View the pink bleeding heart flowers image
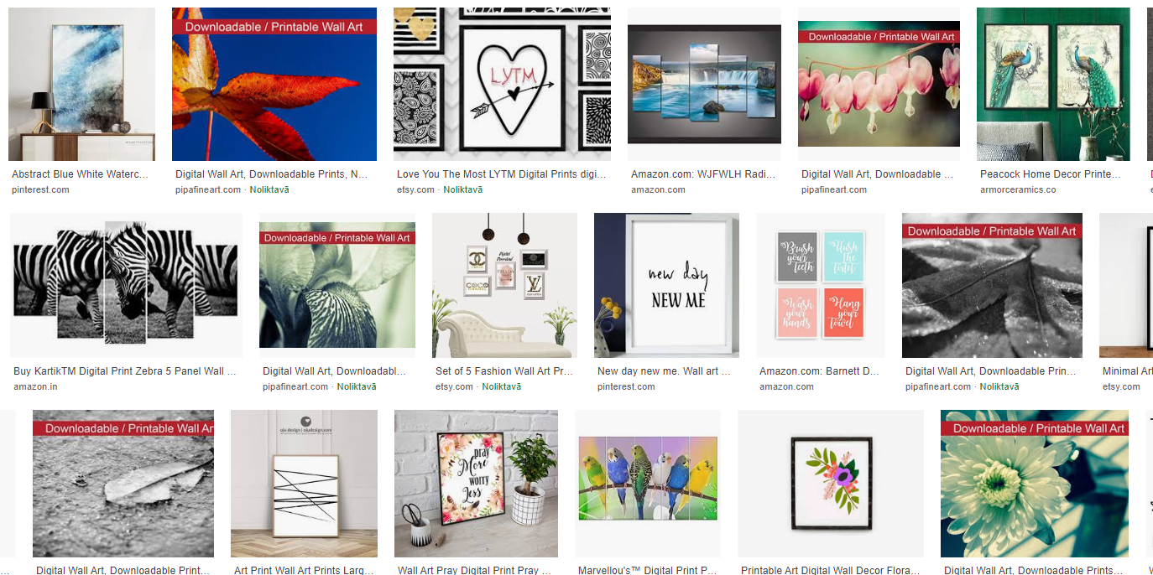Screen dimensions: 1153x575 (879, 84)
